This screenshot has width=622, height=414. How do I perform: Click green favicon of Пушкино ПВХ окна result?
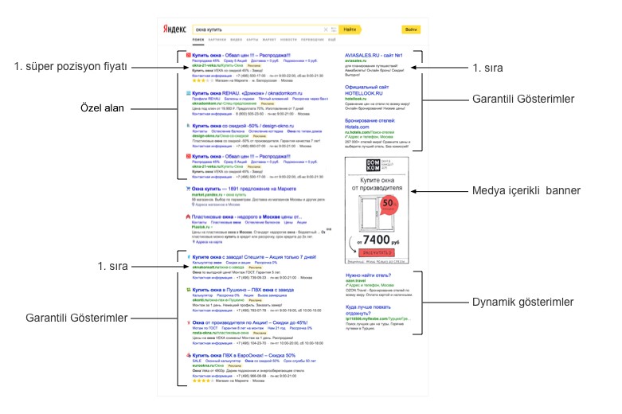[x=189, y=290]
